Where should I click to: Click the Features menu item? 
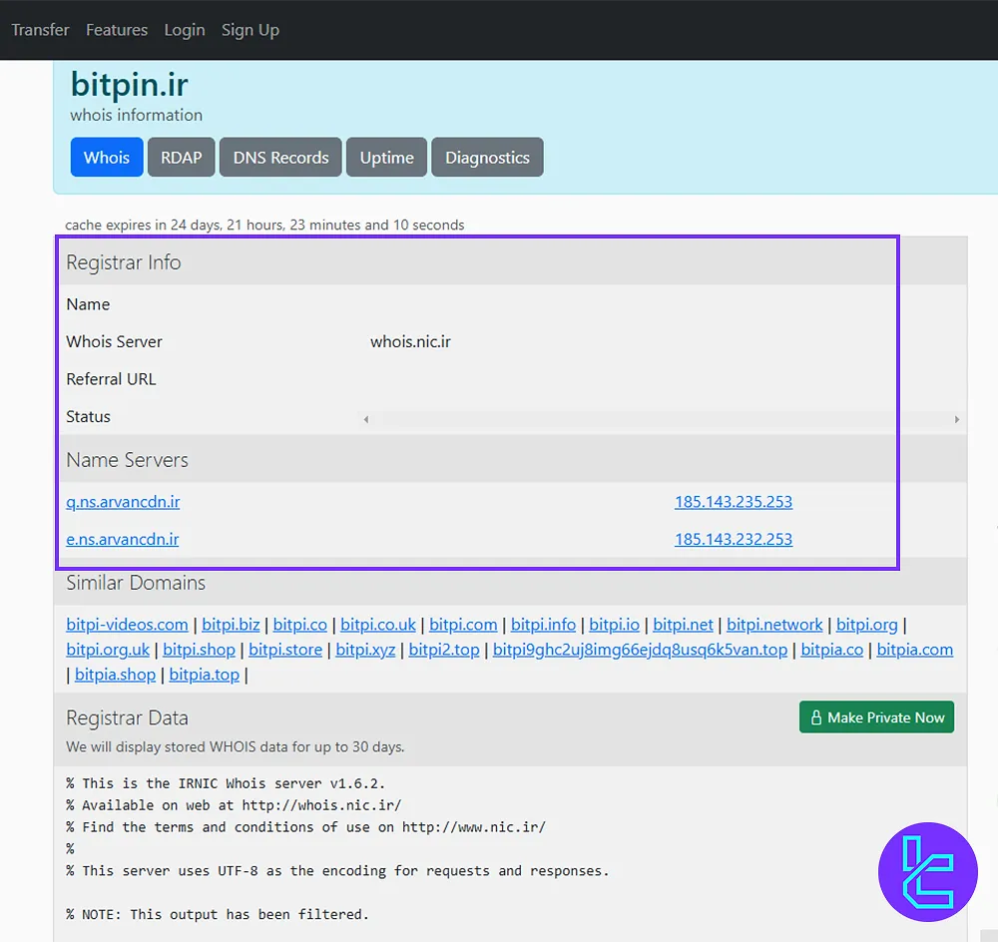[x=117, y=29]
